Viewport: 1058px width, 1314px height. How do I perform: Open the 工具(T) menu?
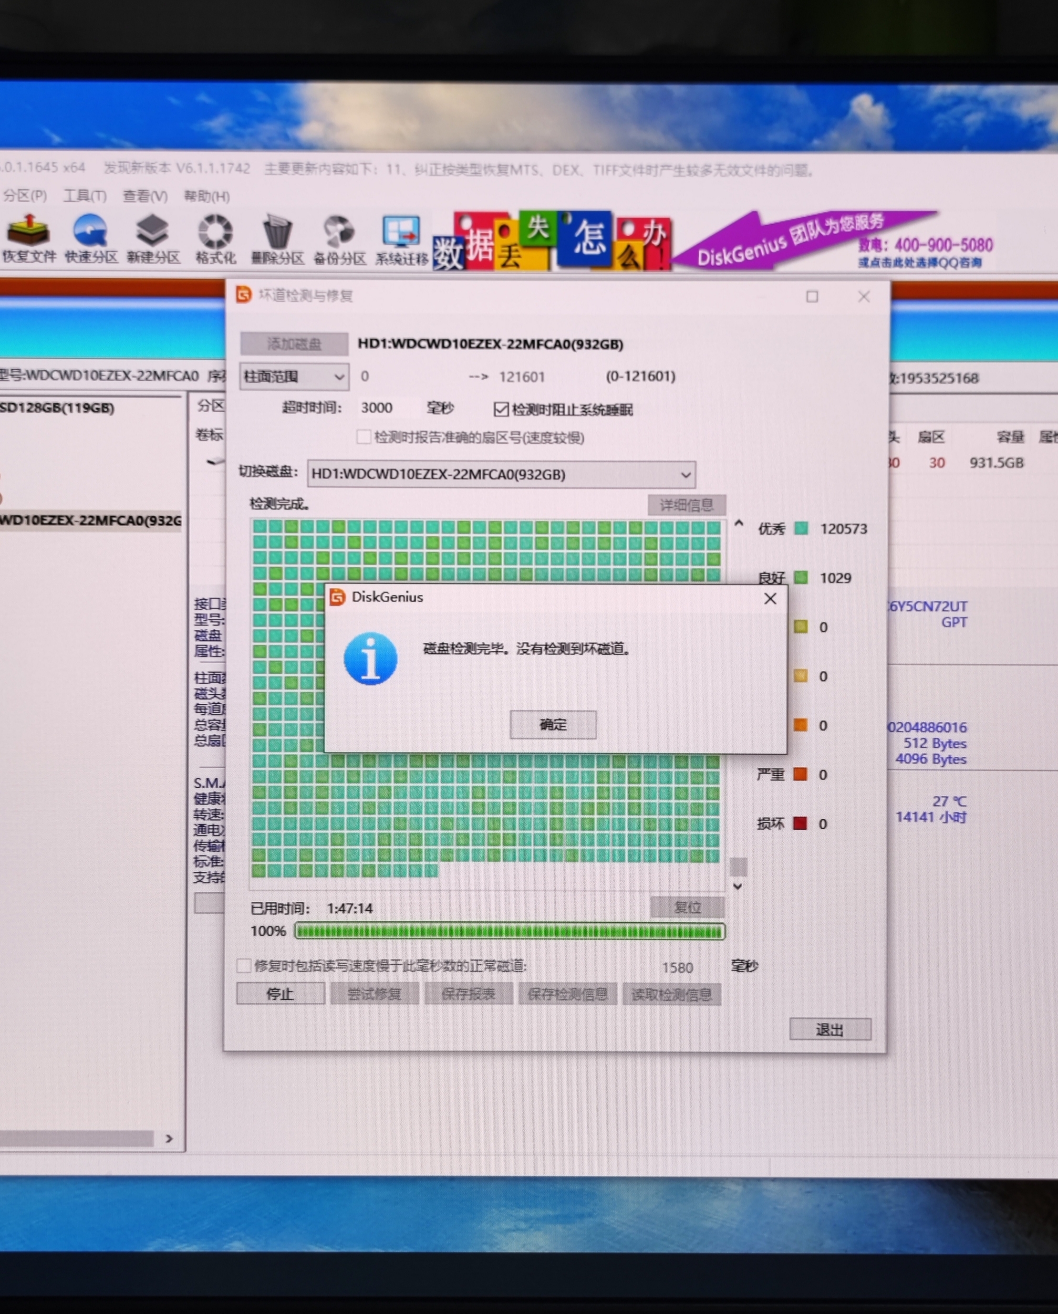(85, 196)
